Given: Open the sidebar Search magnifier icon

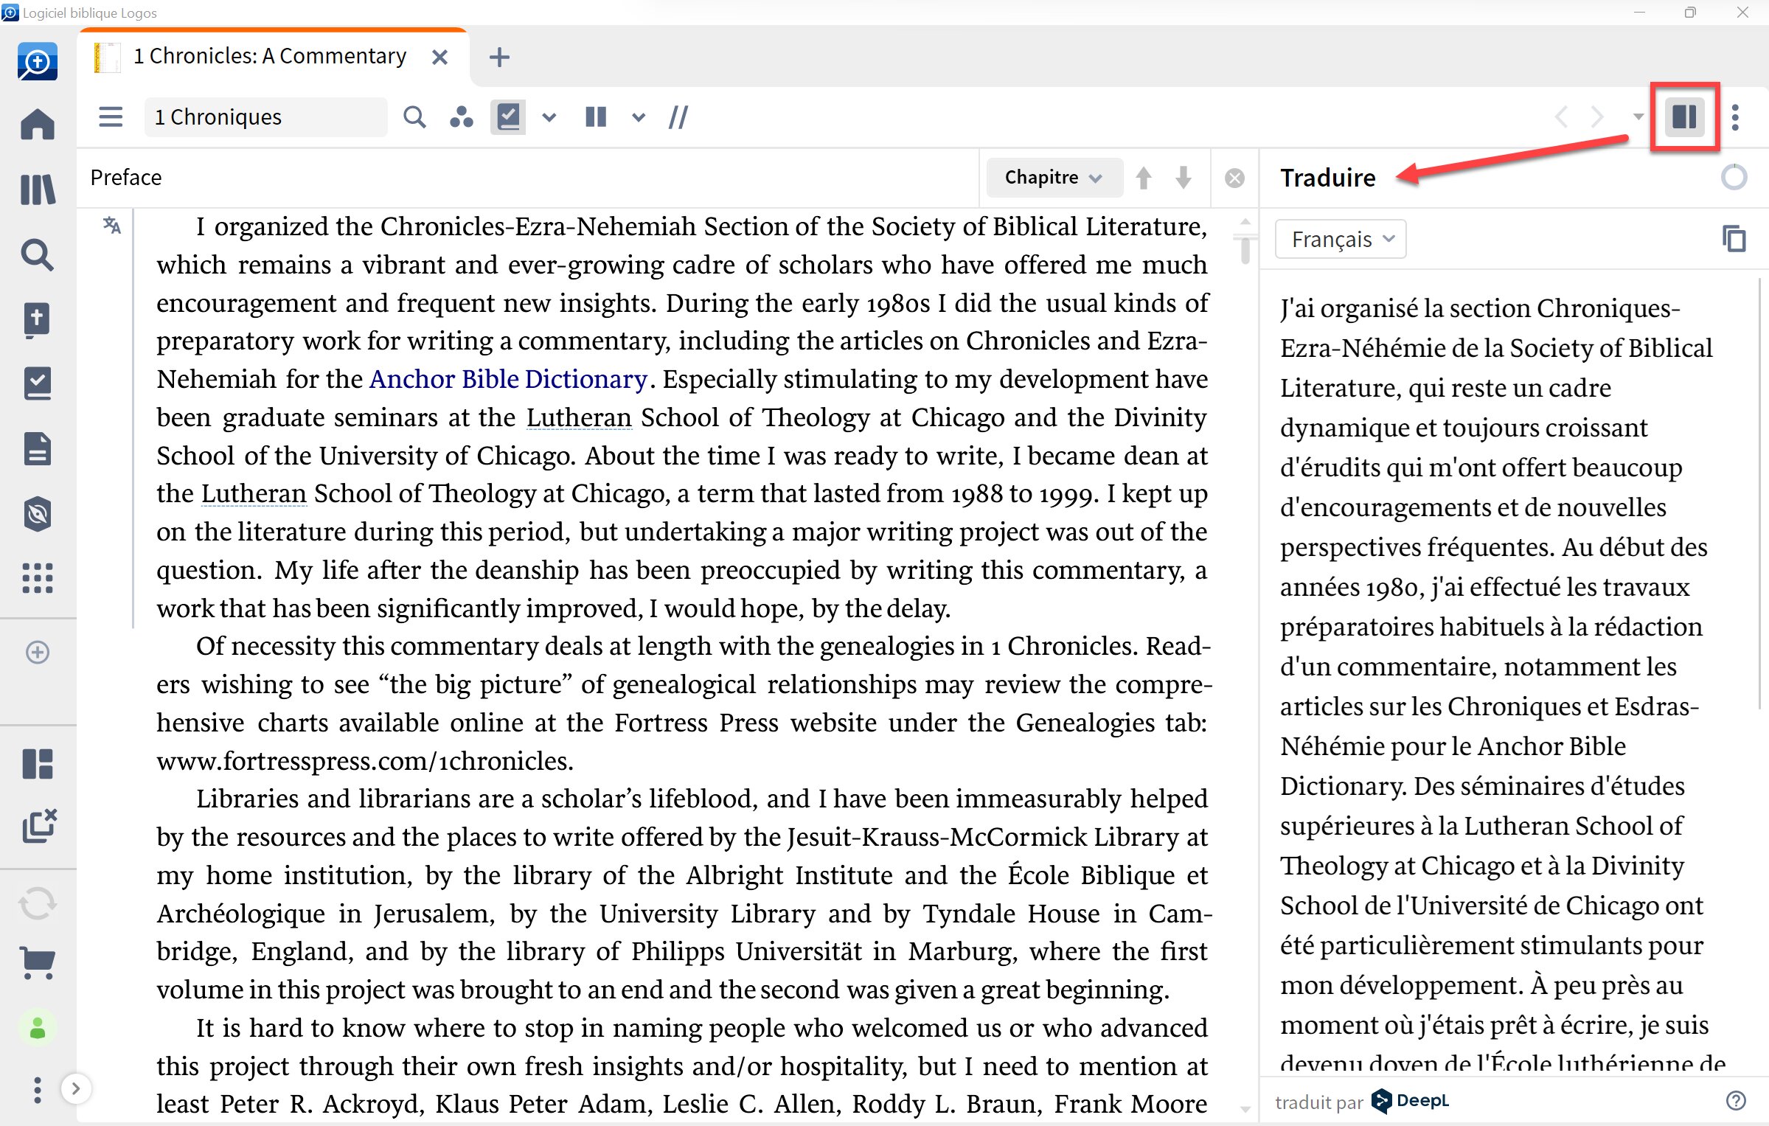Looking at the screenshot, I should [38, 255].
